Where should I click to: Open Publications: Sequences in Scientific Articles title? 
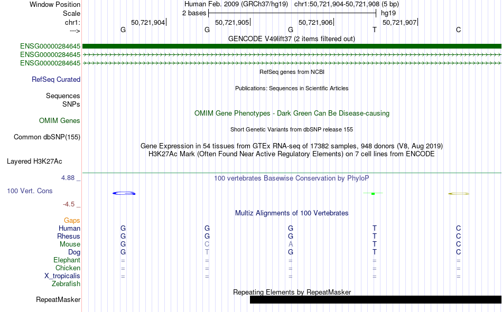292,88
